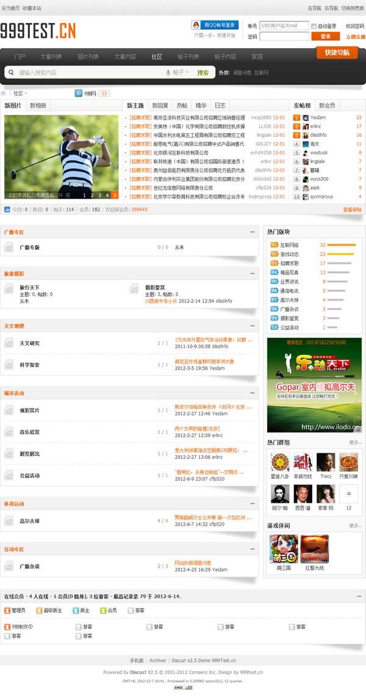Switch to the 新会员 tab
Viewport: 366px width, 697px height.
coord(327,106)
